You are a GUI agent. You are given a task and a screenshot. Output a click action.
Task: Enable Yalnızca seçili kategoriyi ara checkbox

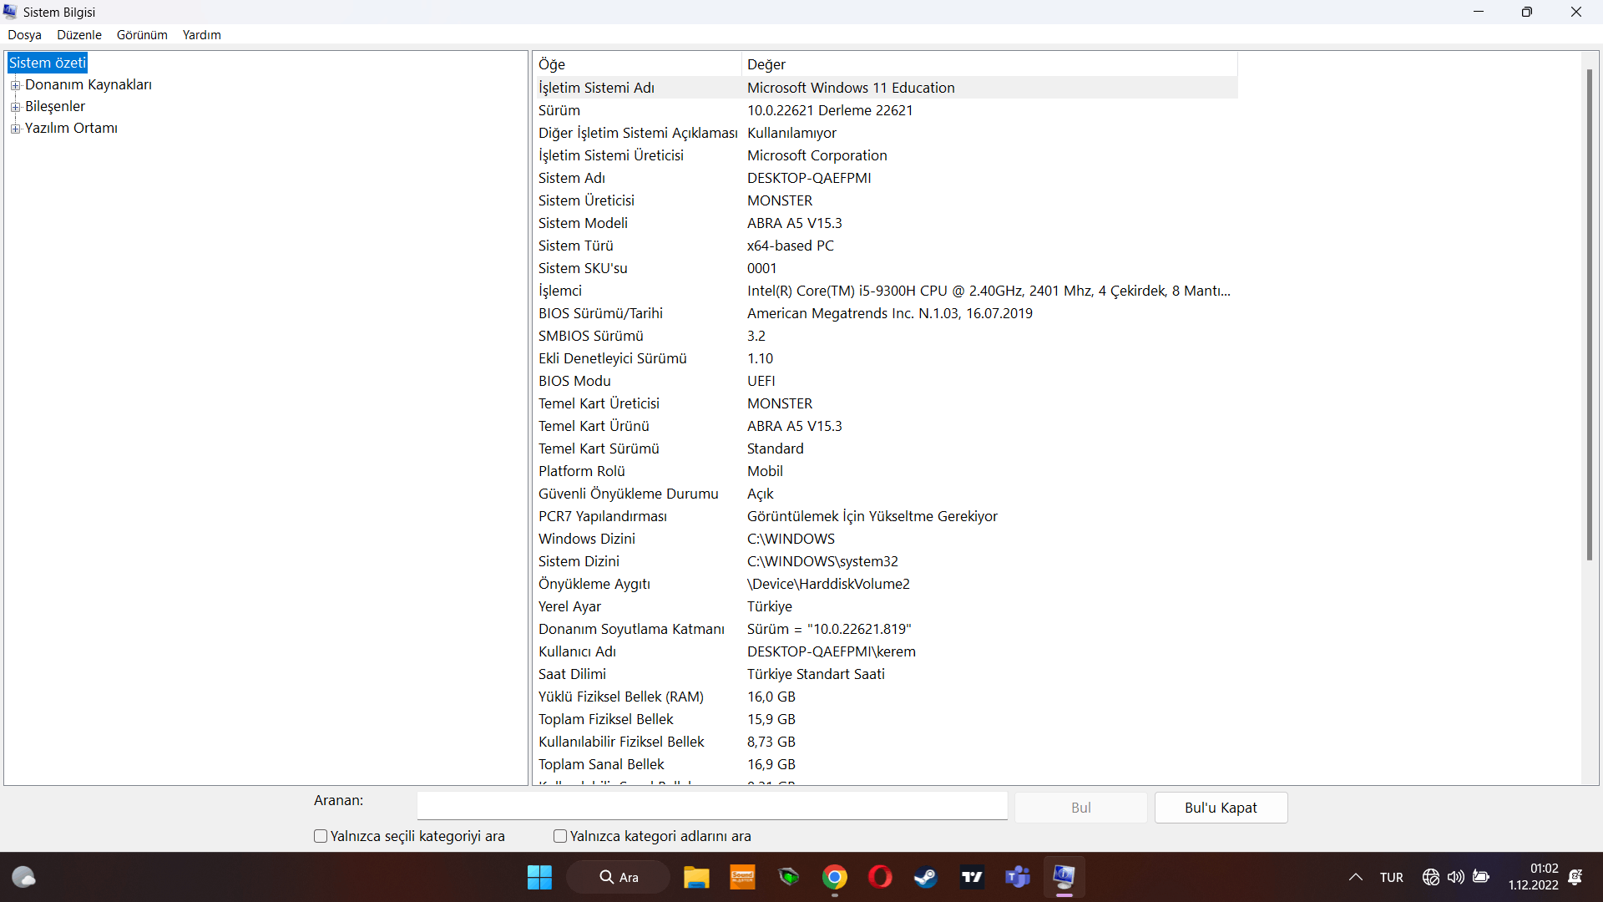pos(321,836)
